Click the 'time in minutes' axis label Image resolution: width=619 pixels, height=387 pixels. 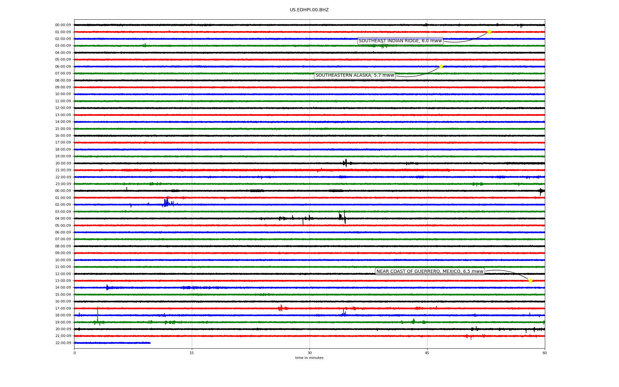tap(309, 358)
